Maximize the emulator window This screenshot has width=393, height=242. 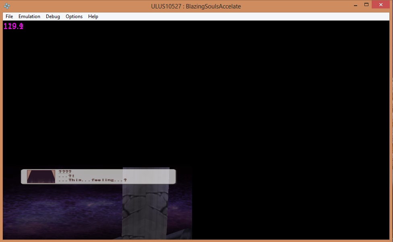click(x=366, y=5)
